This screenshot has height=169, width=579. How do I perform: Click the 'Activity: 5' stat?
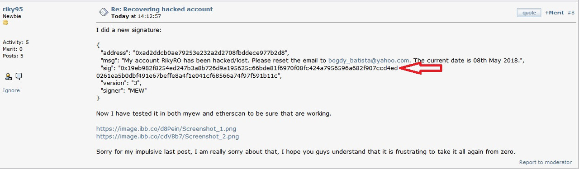(16, 42)
